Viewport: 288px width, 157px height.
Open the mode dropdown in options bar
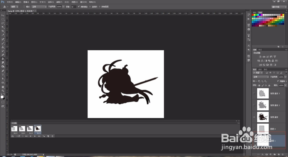click(39, 7)
